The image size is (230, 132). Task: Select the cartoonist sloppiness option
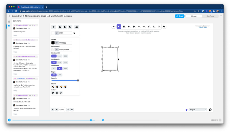tap(65, 69)
